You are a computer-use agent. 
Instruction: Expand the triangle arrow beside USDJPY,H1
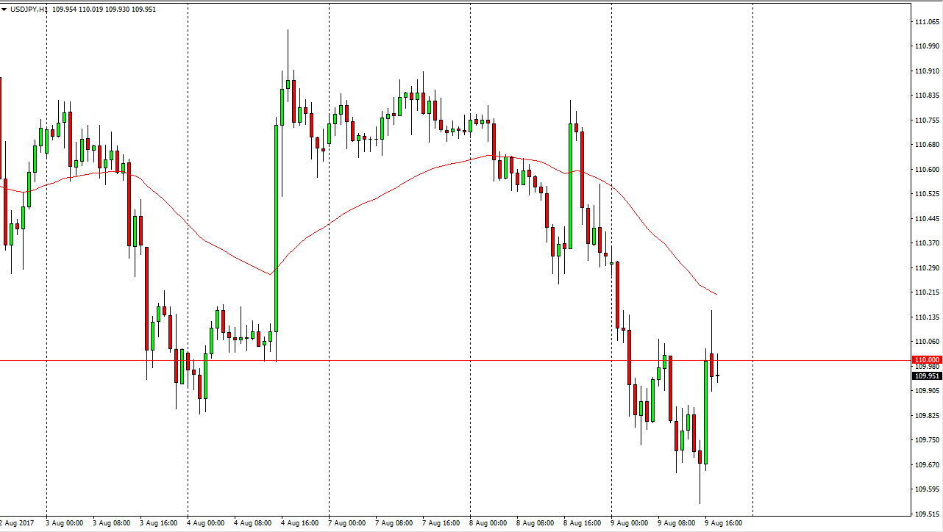pos(4,9)
